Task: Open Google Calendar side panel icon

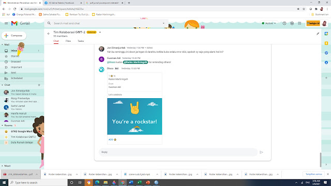Action: pyautogui.click(x=326, y=34)
